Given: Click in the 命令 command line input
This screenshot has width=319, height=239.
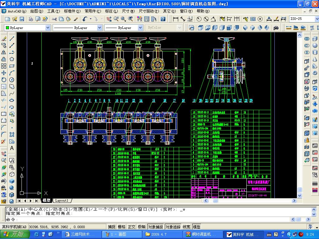Looking at the screenshot, I should click(147, 219).
